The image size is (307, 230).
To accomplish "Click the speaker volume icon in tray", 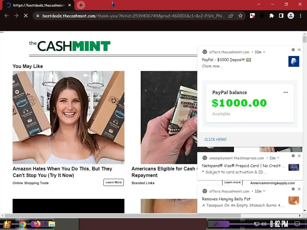I will [264, 224].
